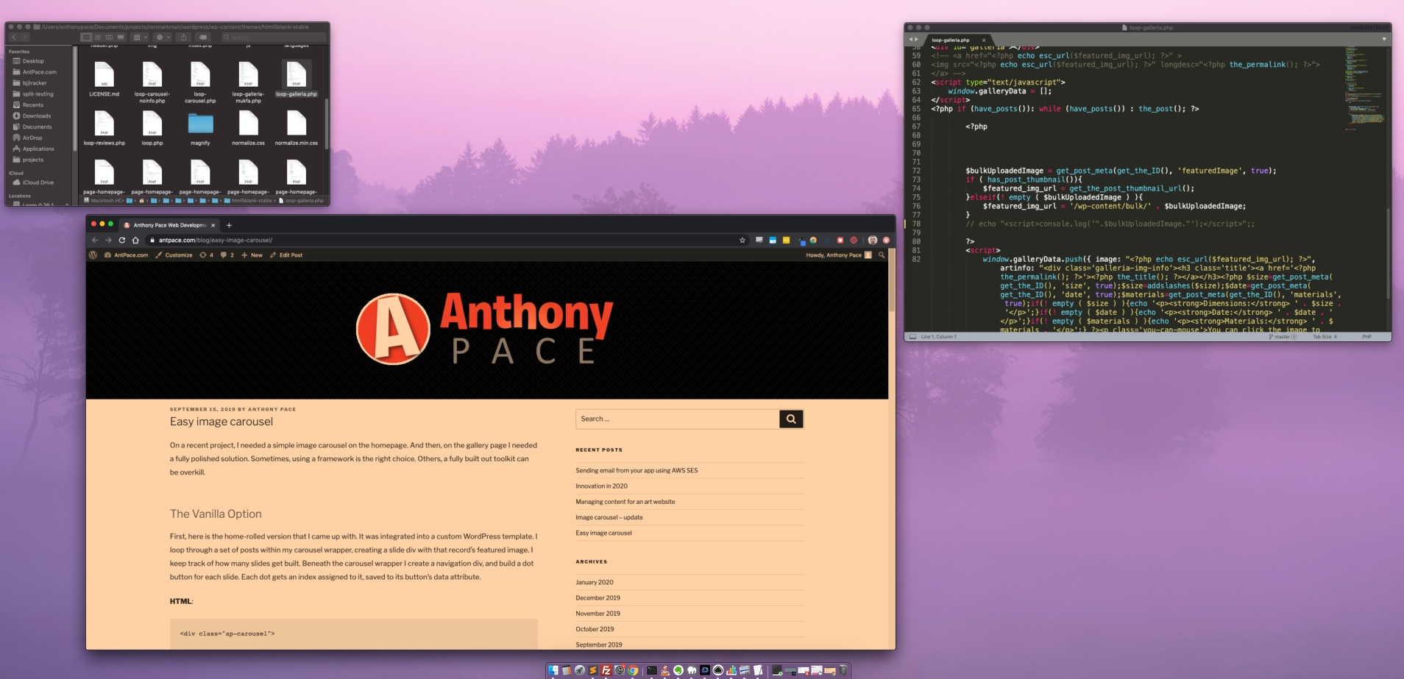
Task: Select the Anthony Pace Web Development tab
Action: click(x=170, y=225)
